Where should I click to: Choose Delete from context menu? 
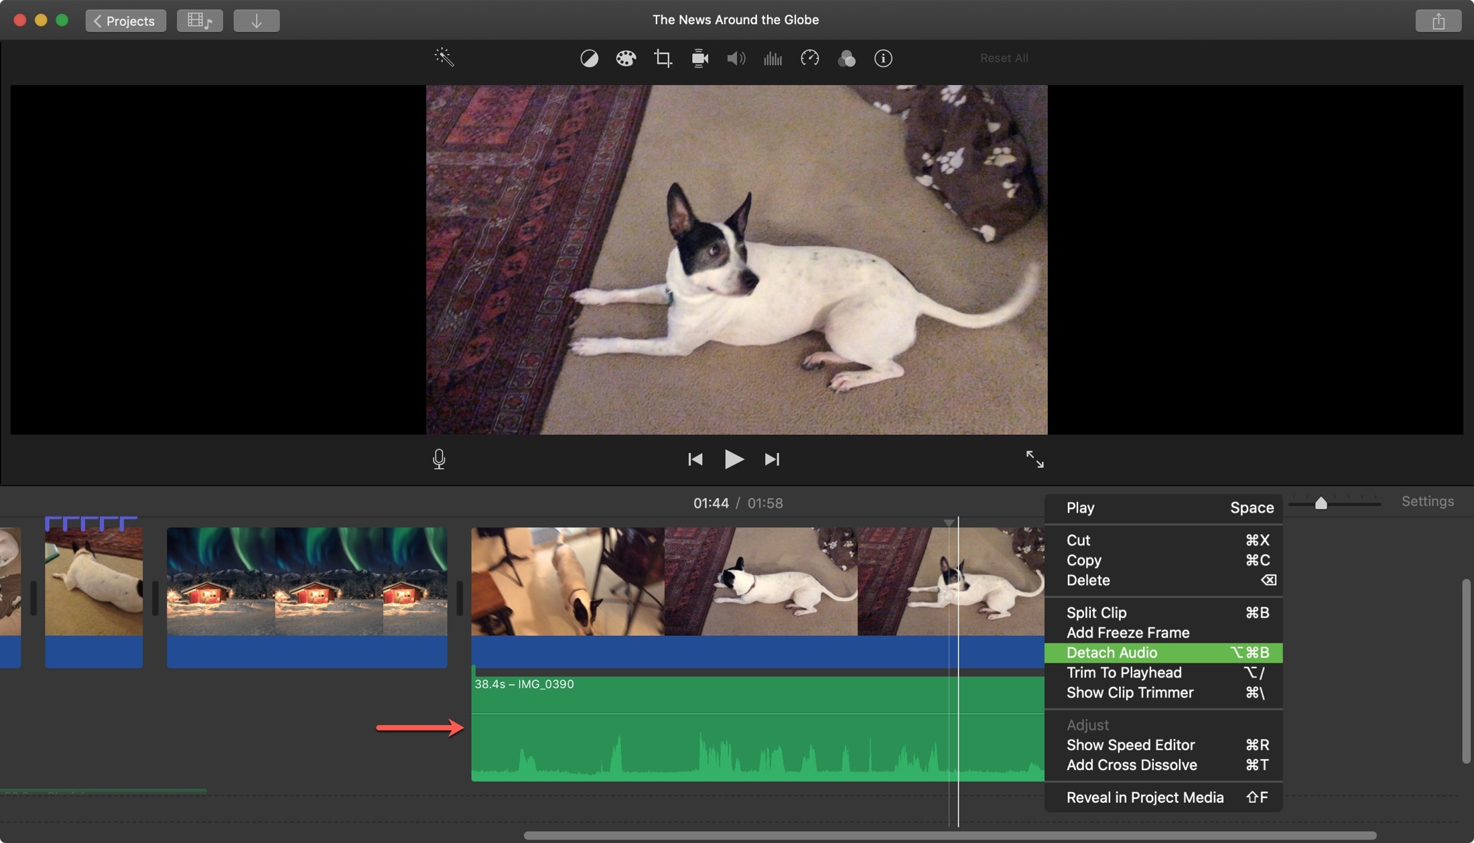coord(1163,580)
